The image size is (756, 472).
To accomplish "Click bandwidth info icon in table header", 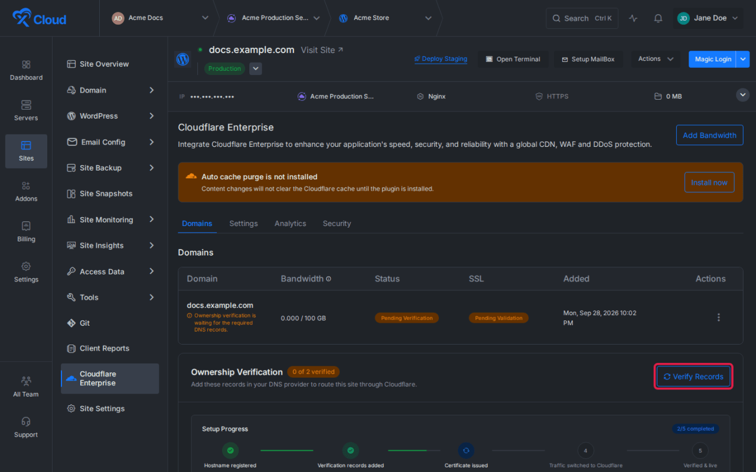I will click(x=328, y=279).
